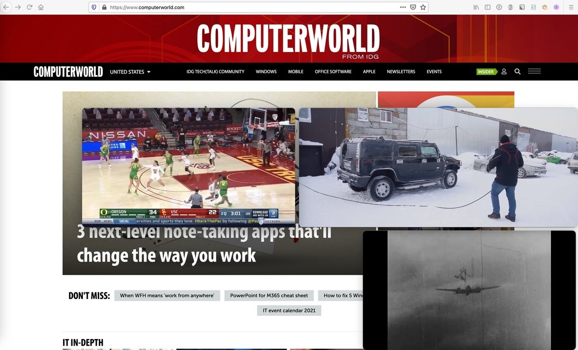This screenshot has width=578, height=350.
Task: Go back with the browser back arrow
Action: click(6, 7)
